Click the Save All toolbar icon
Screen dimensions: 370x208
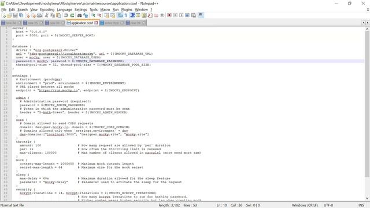coord(21,16)
